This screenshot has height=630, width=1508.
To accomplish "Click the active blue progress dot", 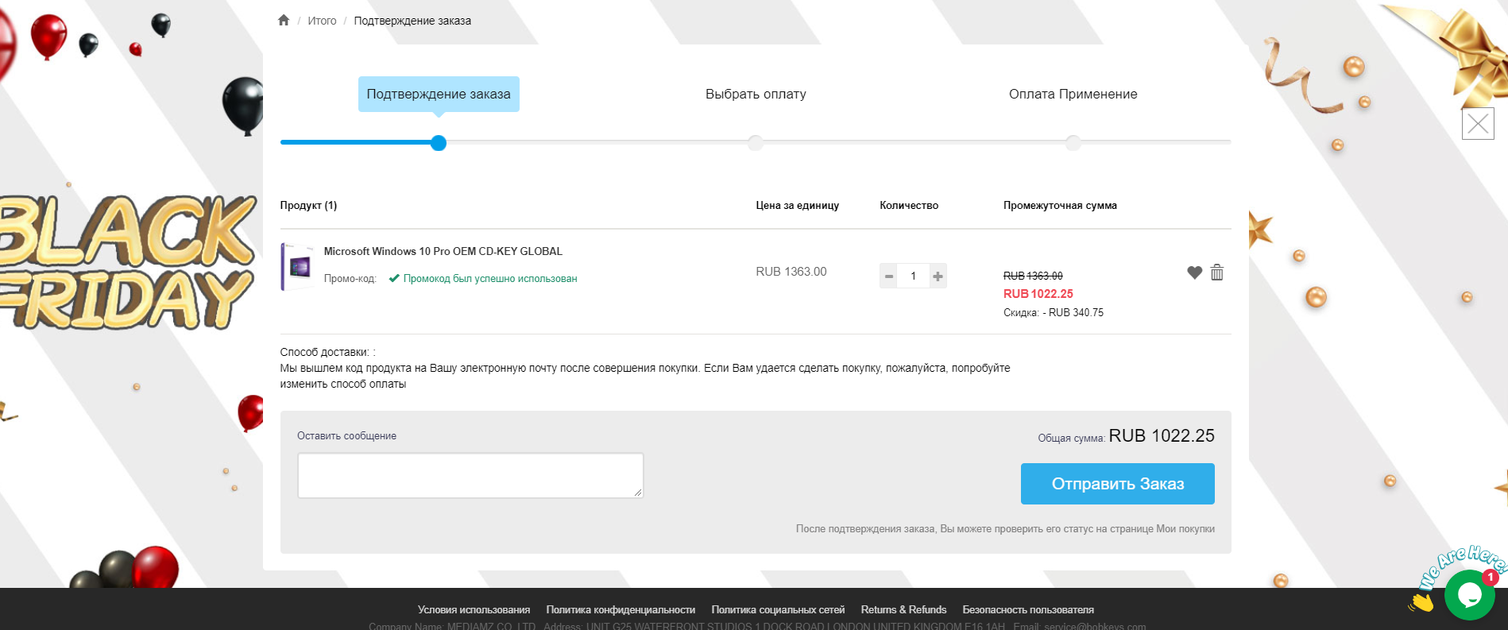I will (439, 143).
